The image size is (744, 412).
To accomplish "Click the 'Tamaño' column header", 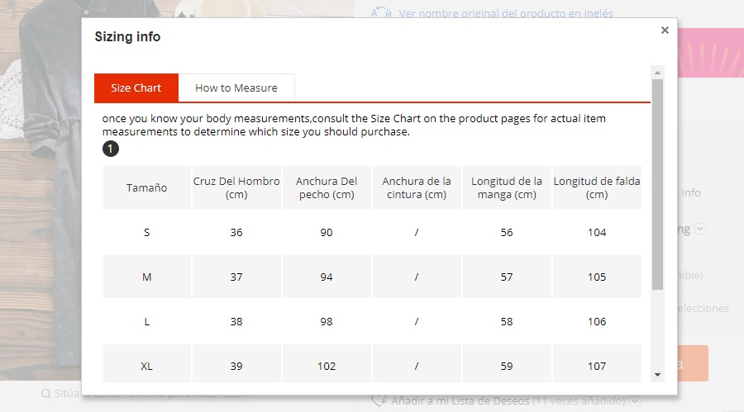I will click(147, 187).
